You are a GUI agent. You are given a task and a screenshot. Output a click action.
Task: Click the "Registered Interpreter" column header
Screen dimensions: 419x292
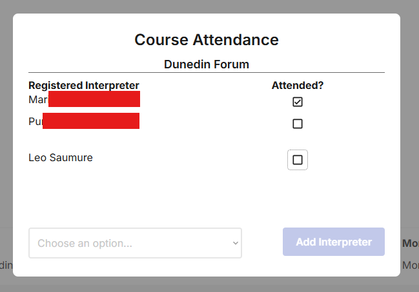(84, 85)
